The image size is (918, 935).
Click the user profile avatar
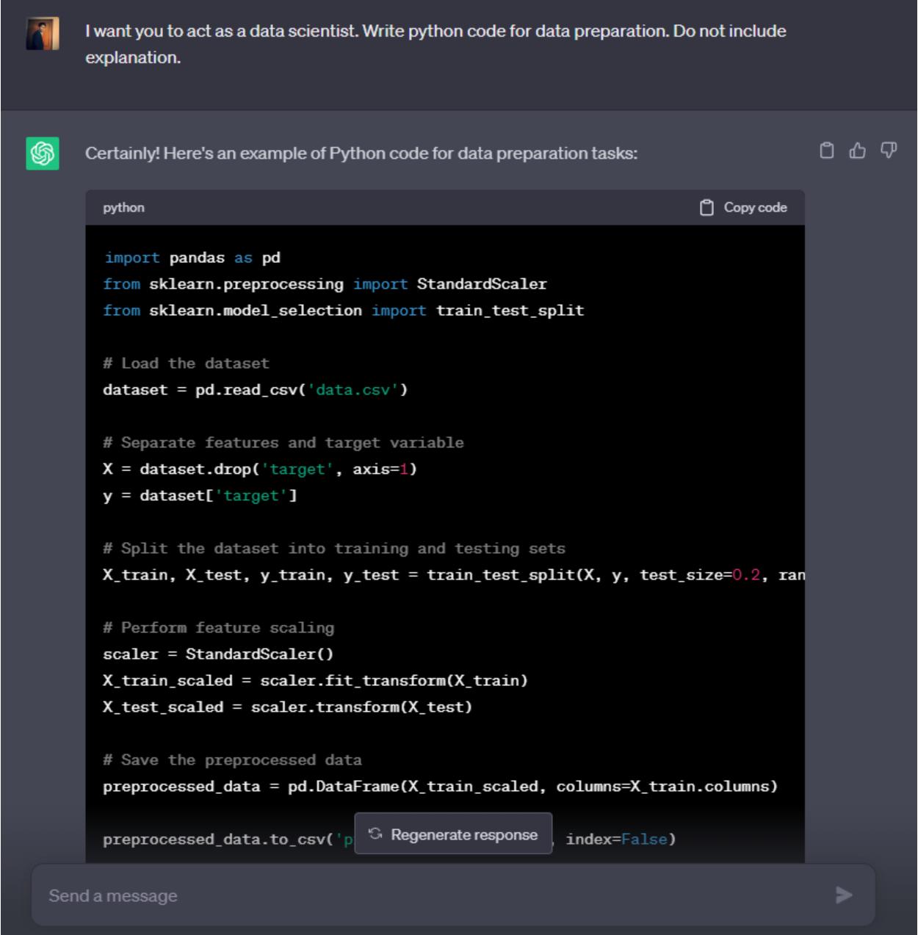click(x=43, y=34)
